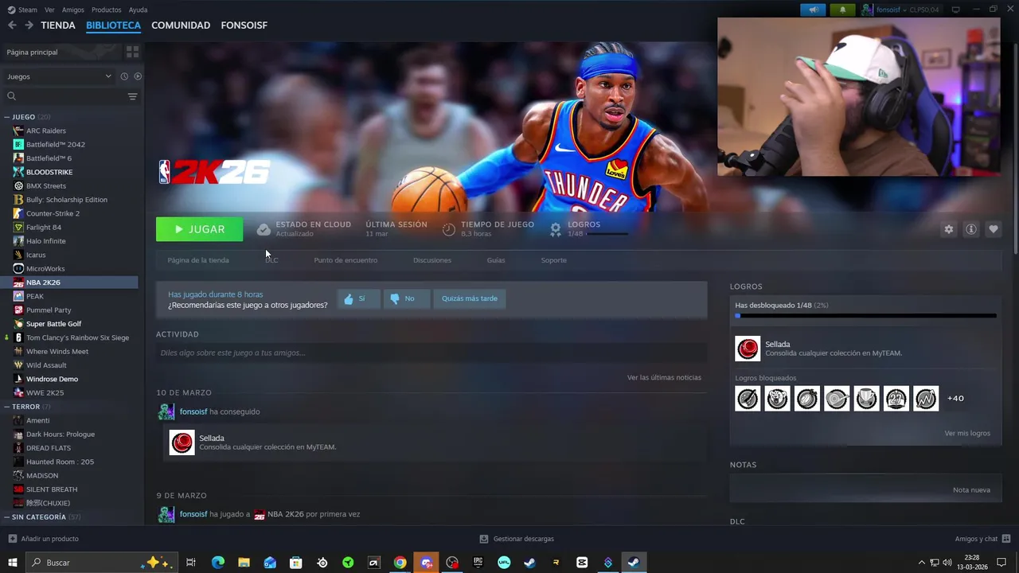Click the locked achievement icon showing 27
Screen dimensions: 1019x573
pos(896,398)
